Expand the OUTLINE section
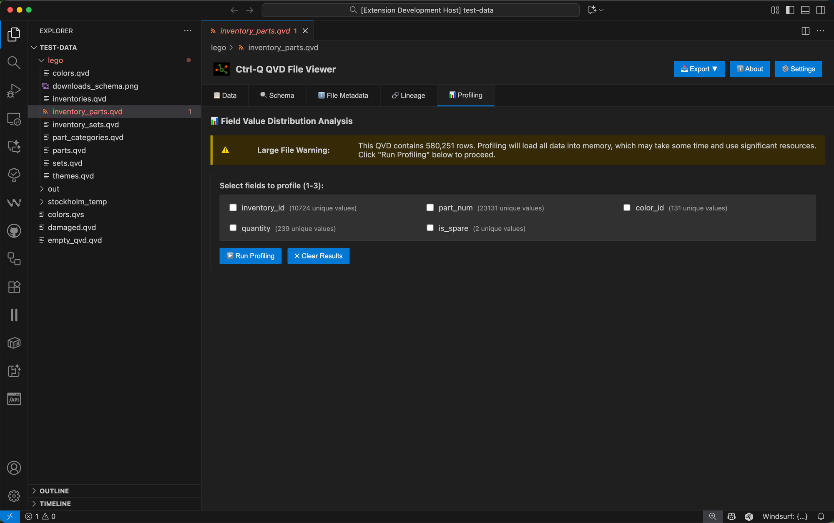 click(54, 491)
